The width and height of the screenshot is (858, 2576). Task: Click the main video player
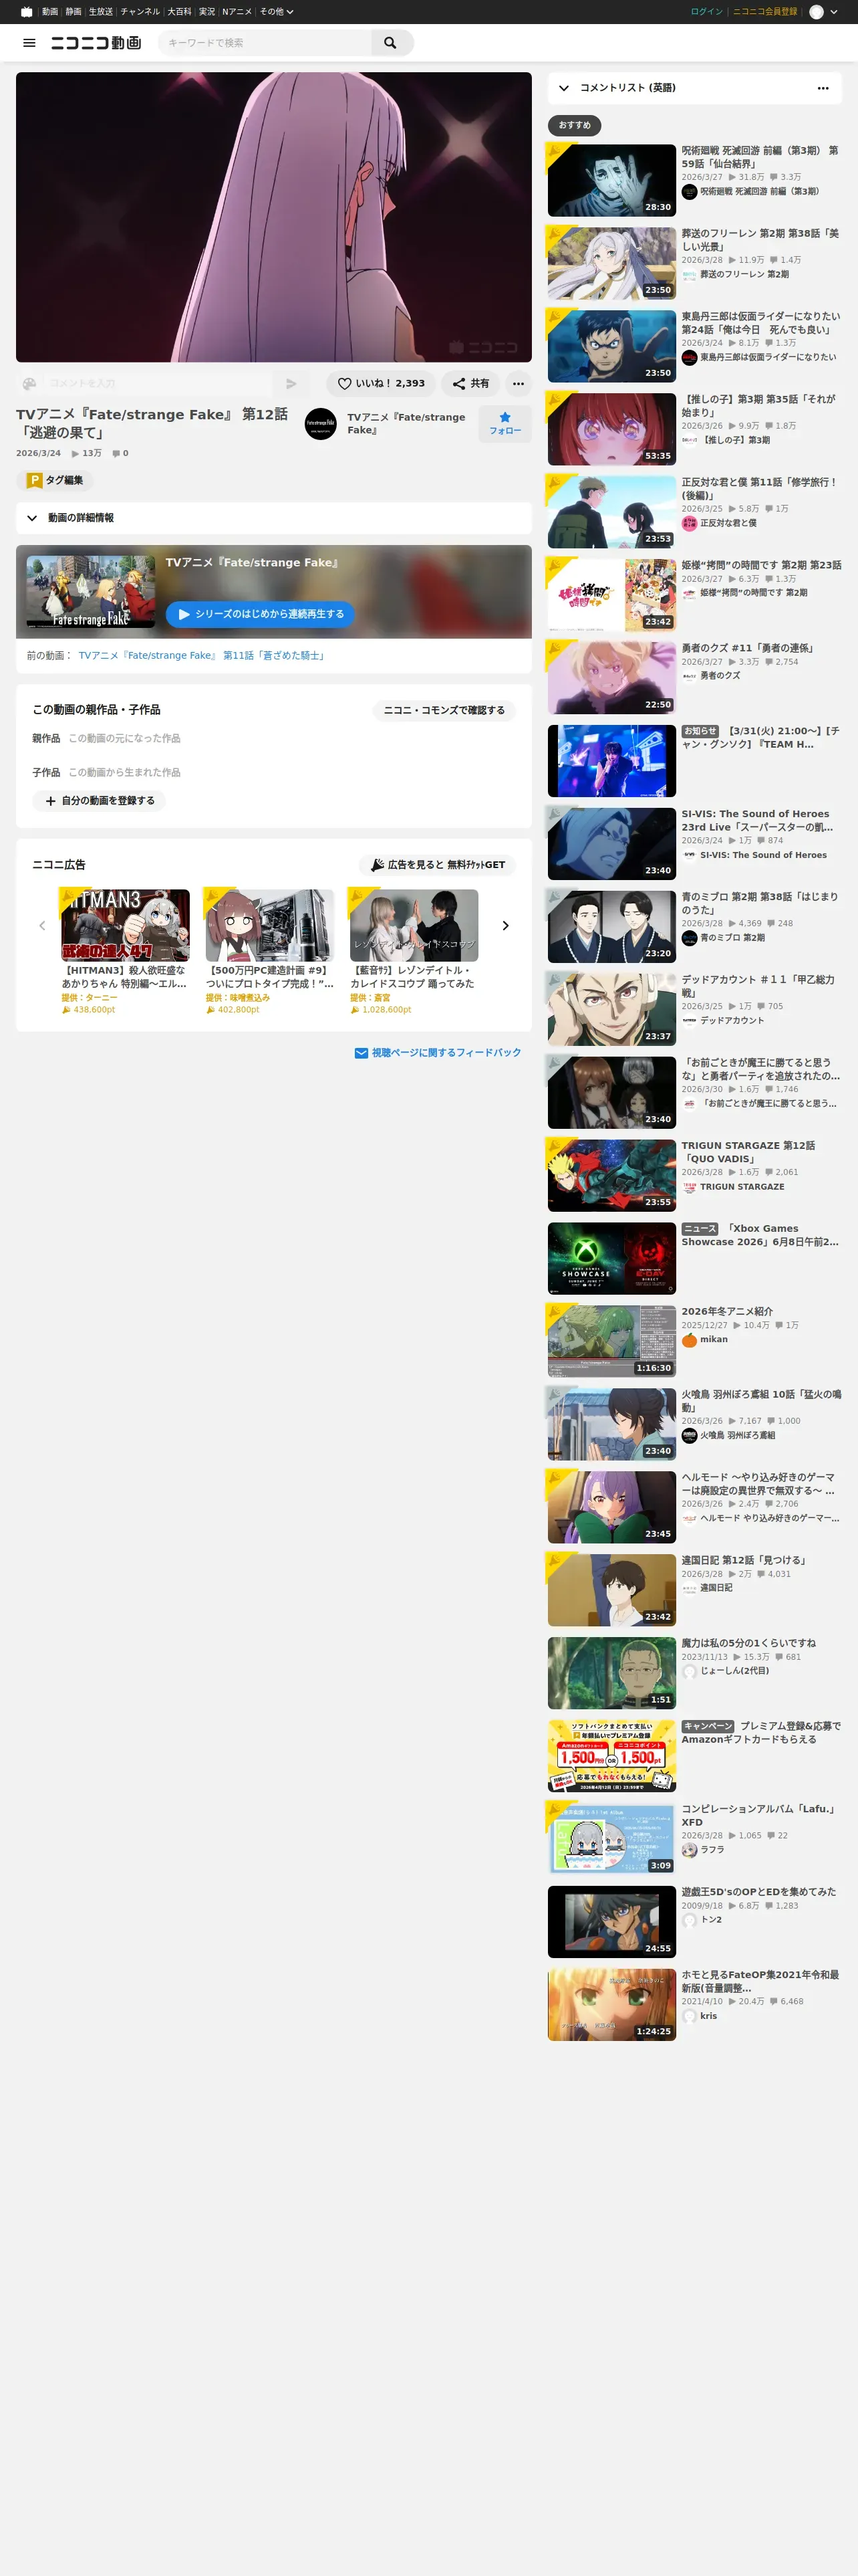(x=274, y=217)
